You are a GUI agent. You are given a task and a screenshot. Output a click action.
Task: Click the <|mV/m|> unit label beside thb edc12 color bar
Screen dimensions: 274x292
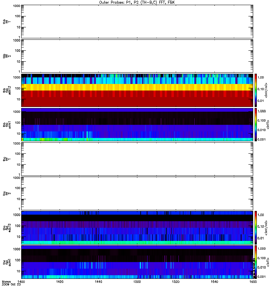pyautogui.click(x=266, y=90)
